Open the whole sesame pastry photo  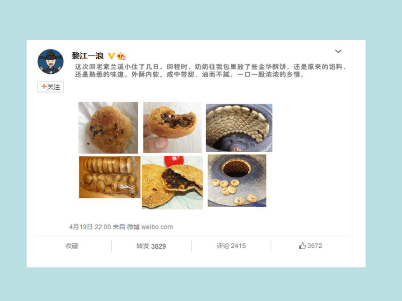click(x=108, y=128)
